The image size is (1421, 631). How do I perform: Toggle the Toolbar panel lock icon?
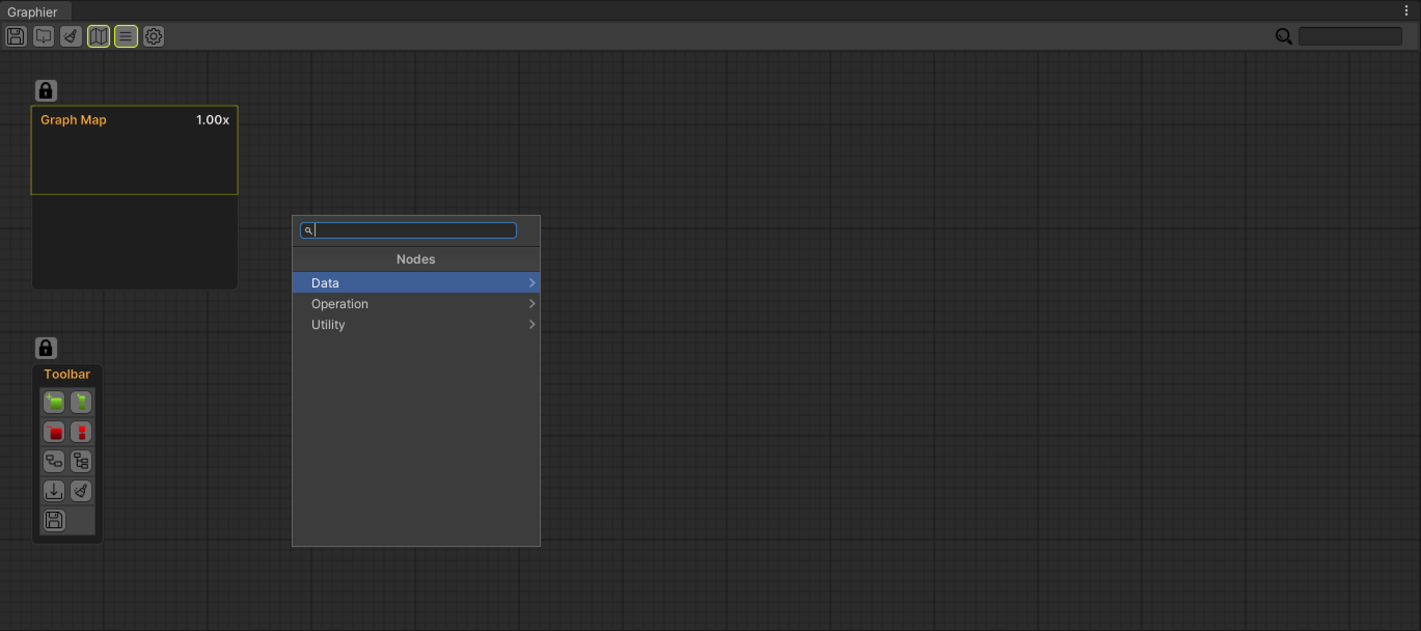[46, 348]
